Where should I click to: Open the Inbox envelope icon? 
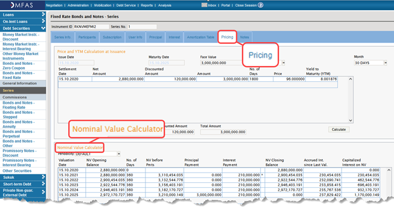[x=204, y=5]
